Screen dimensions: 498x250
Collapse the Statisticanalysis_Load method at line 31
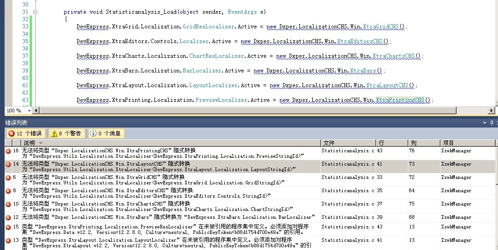click(x=35, y=12)
